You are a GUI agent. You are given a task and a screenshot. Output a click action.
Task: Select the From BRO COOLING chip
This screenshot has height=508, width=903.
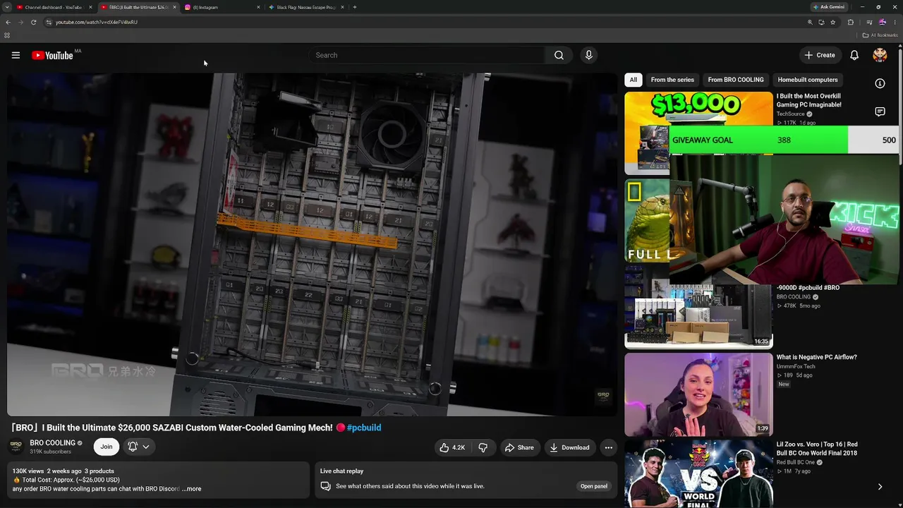pos(736,80)
